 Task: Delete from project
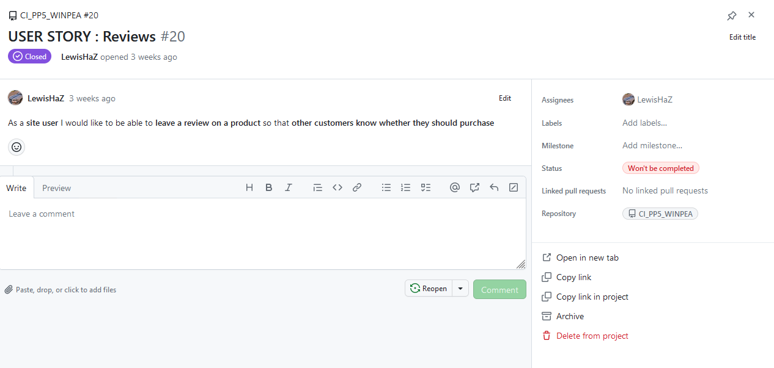[585, 336]
